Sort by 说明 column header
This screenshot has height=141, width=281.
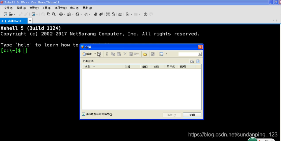point(187,67)
